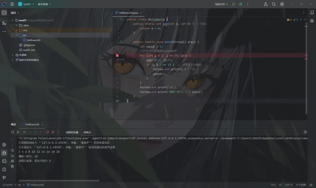Screen dimensions: 316x188
Task: Open the 版本控制 version control dropdown
Action: pyautogui.click(x=44, y=4)
